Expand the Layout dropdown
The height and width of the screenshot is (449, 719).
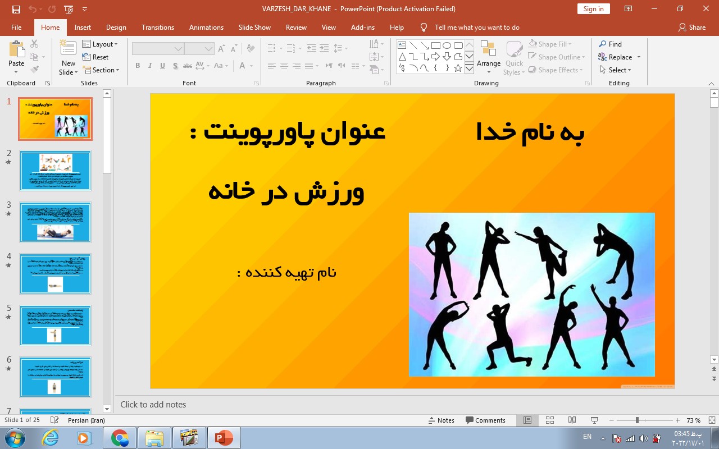point(100,44)
